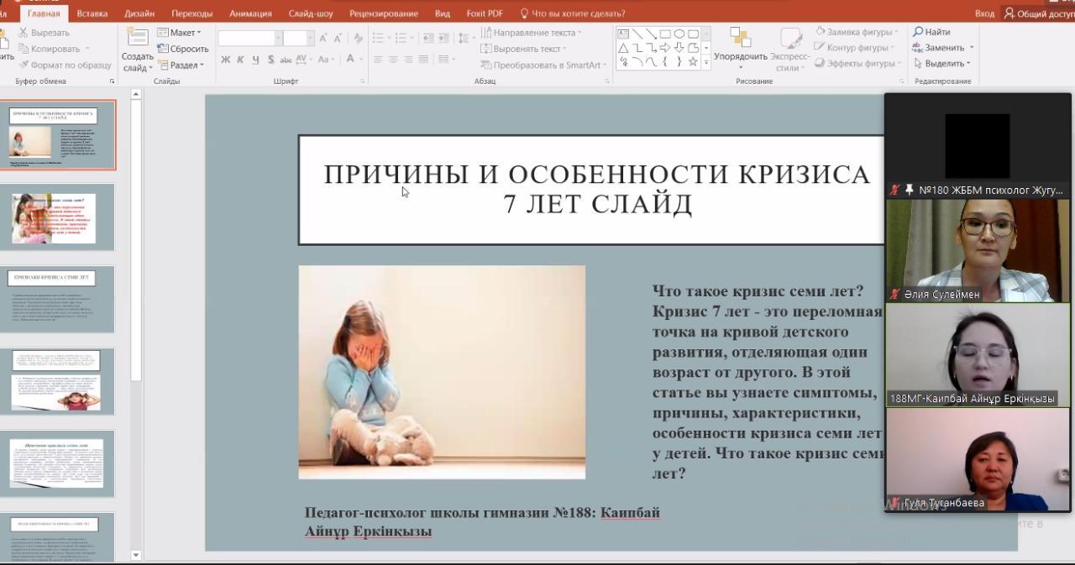
Task: Click the Reset (Сбросить) slide icon
Action: (x=182, y=49)
